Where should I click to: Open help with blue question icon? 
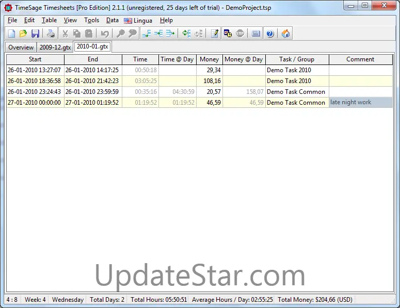point(270,34)
